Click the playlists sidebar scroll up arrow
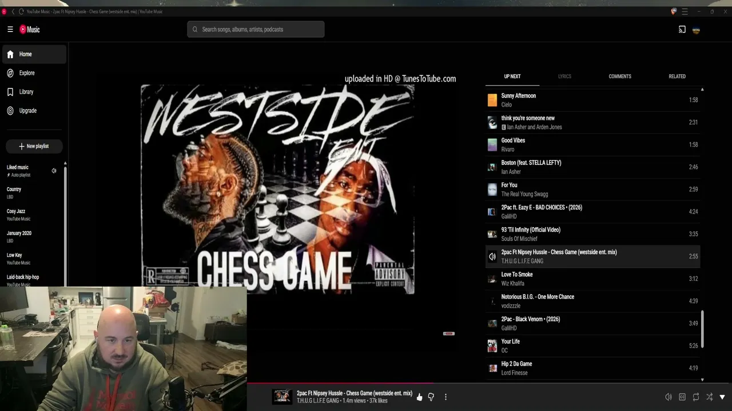732x411 pixels. point(65,164)
